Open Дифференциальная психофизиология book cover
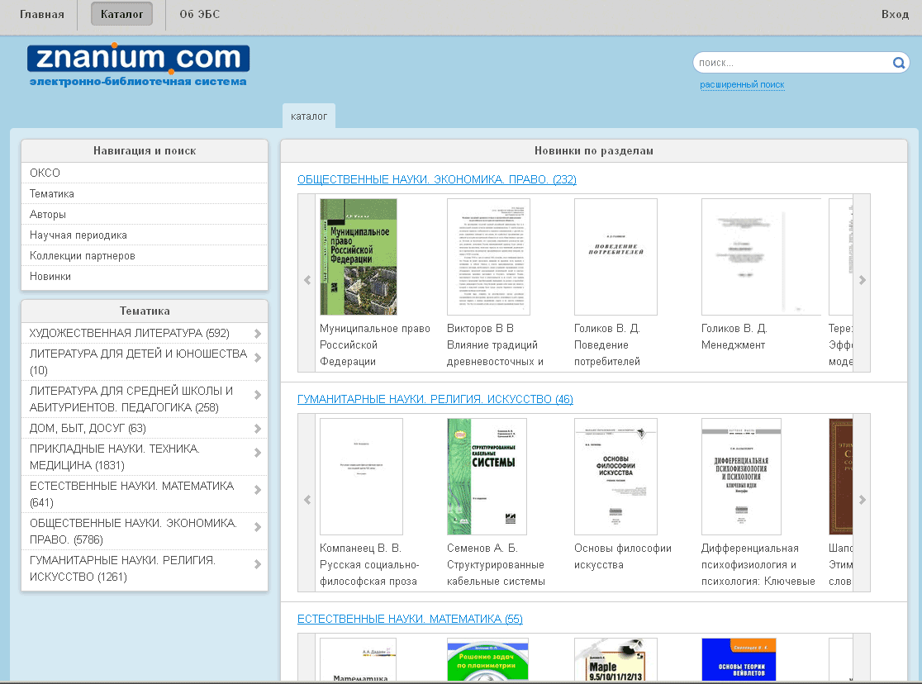This screenshot has height=684, width=922. tap(741, 477)
